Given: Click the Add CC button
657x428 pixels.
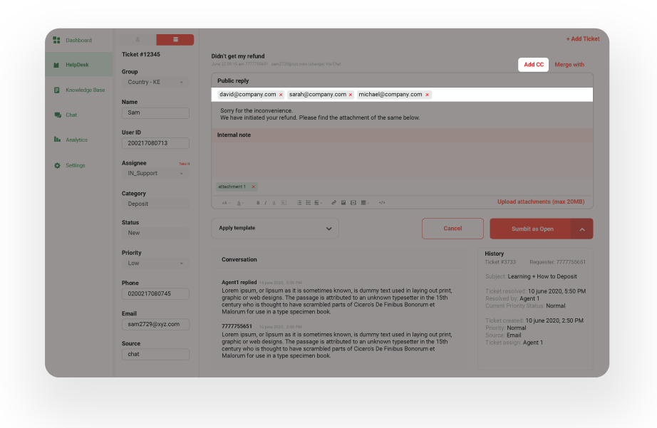Looking at the screenshot, I should 534,65.
